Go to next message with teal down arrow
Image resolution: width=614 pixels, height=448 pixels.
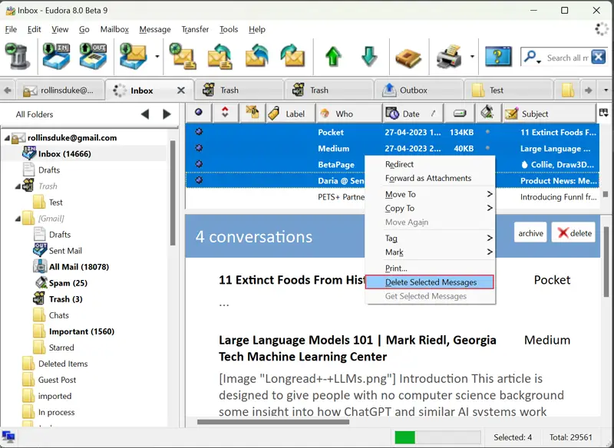click(369, 58)
